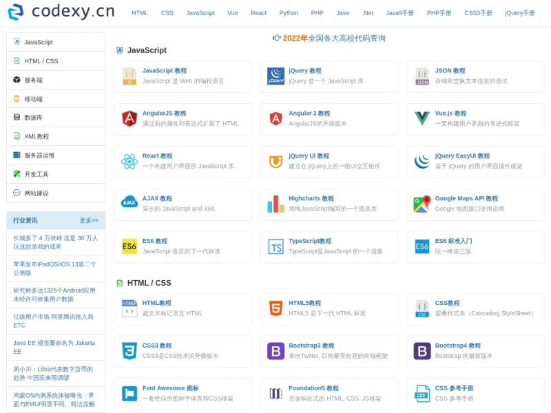The image size is (551, 413).
Task: Click the jQuery 教程 logo icon
Action: coord(276,76)
